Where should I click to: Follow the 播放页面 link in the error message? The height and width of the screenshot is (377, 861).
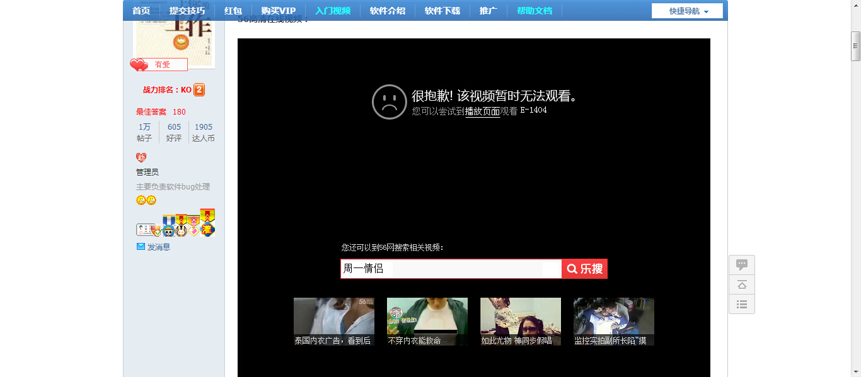(x=482, y=111)
